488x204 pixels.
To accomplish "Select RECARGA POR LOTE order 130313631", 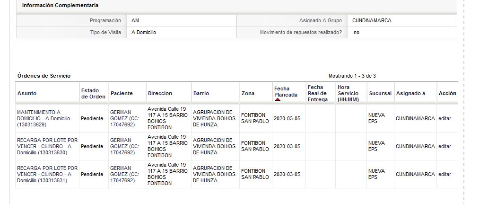I will click(x=47, y=174).
